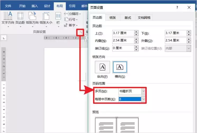
Task: Launch the 页面设置 dialog launcher icon
Action: [x=81, y=32]
